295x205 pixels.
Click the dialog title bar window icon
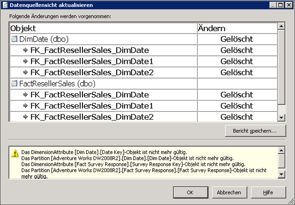(x=5, y=5)
